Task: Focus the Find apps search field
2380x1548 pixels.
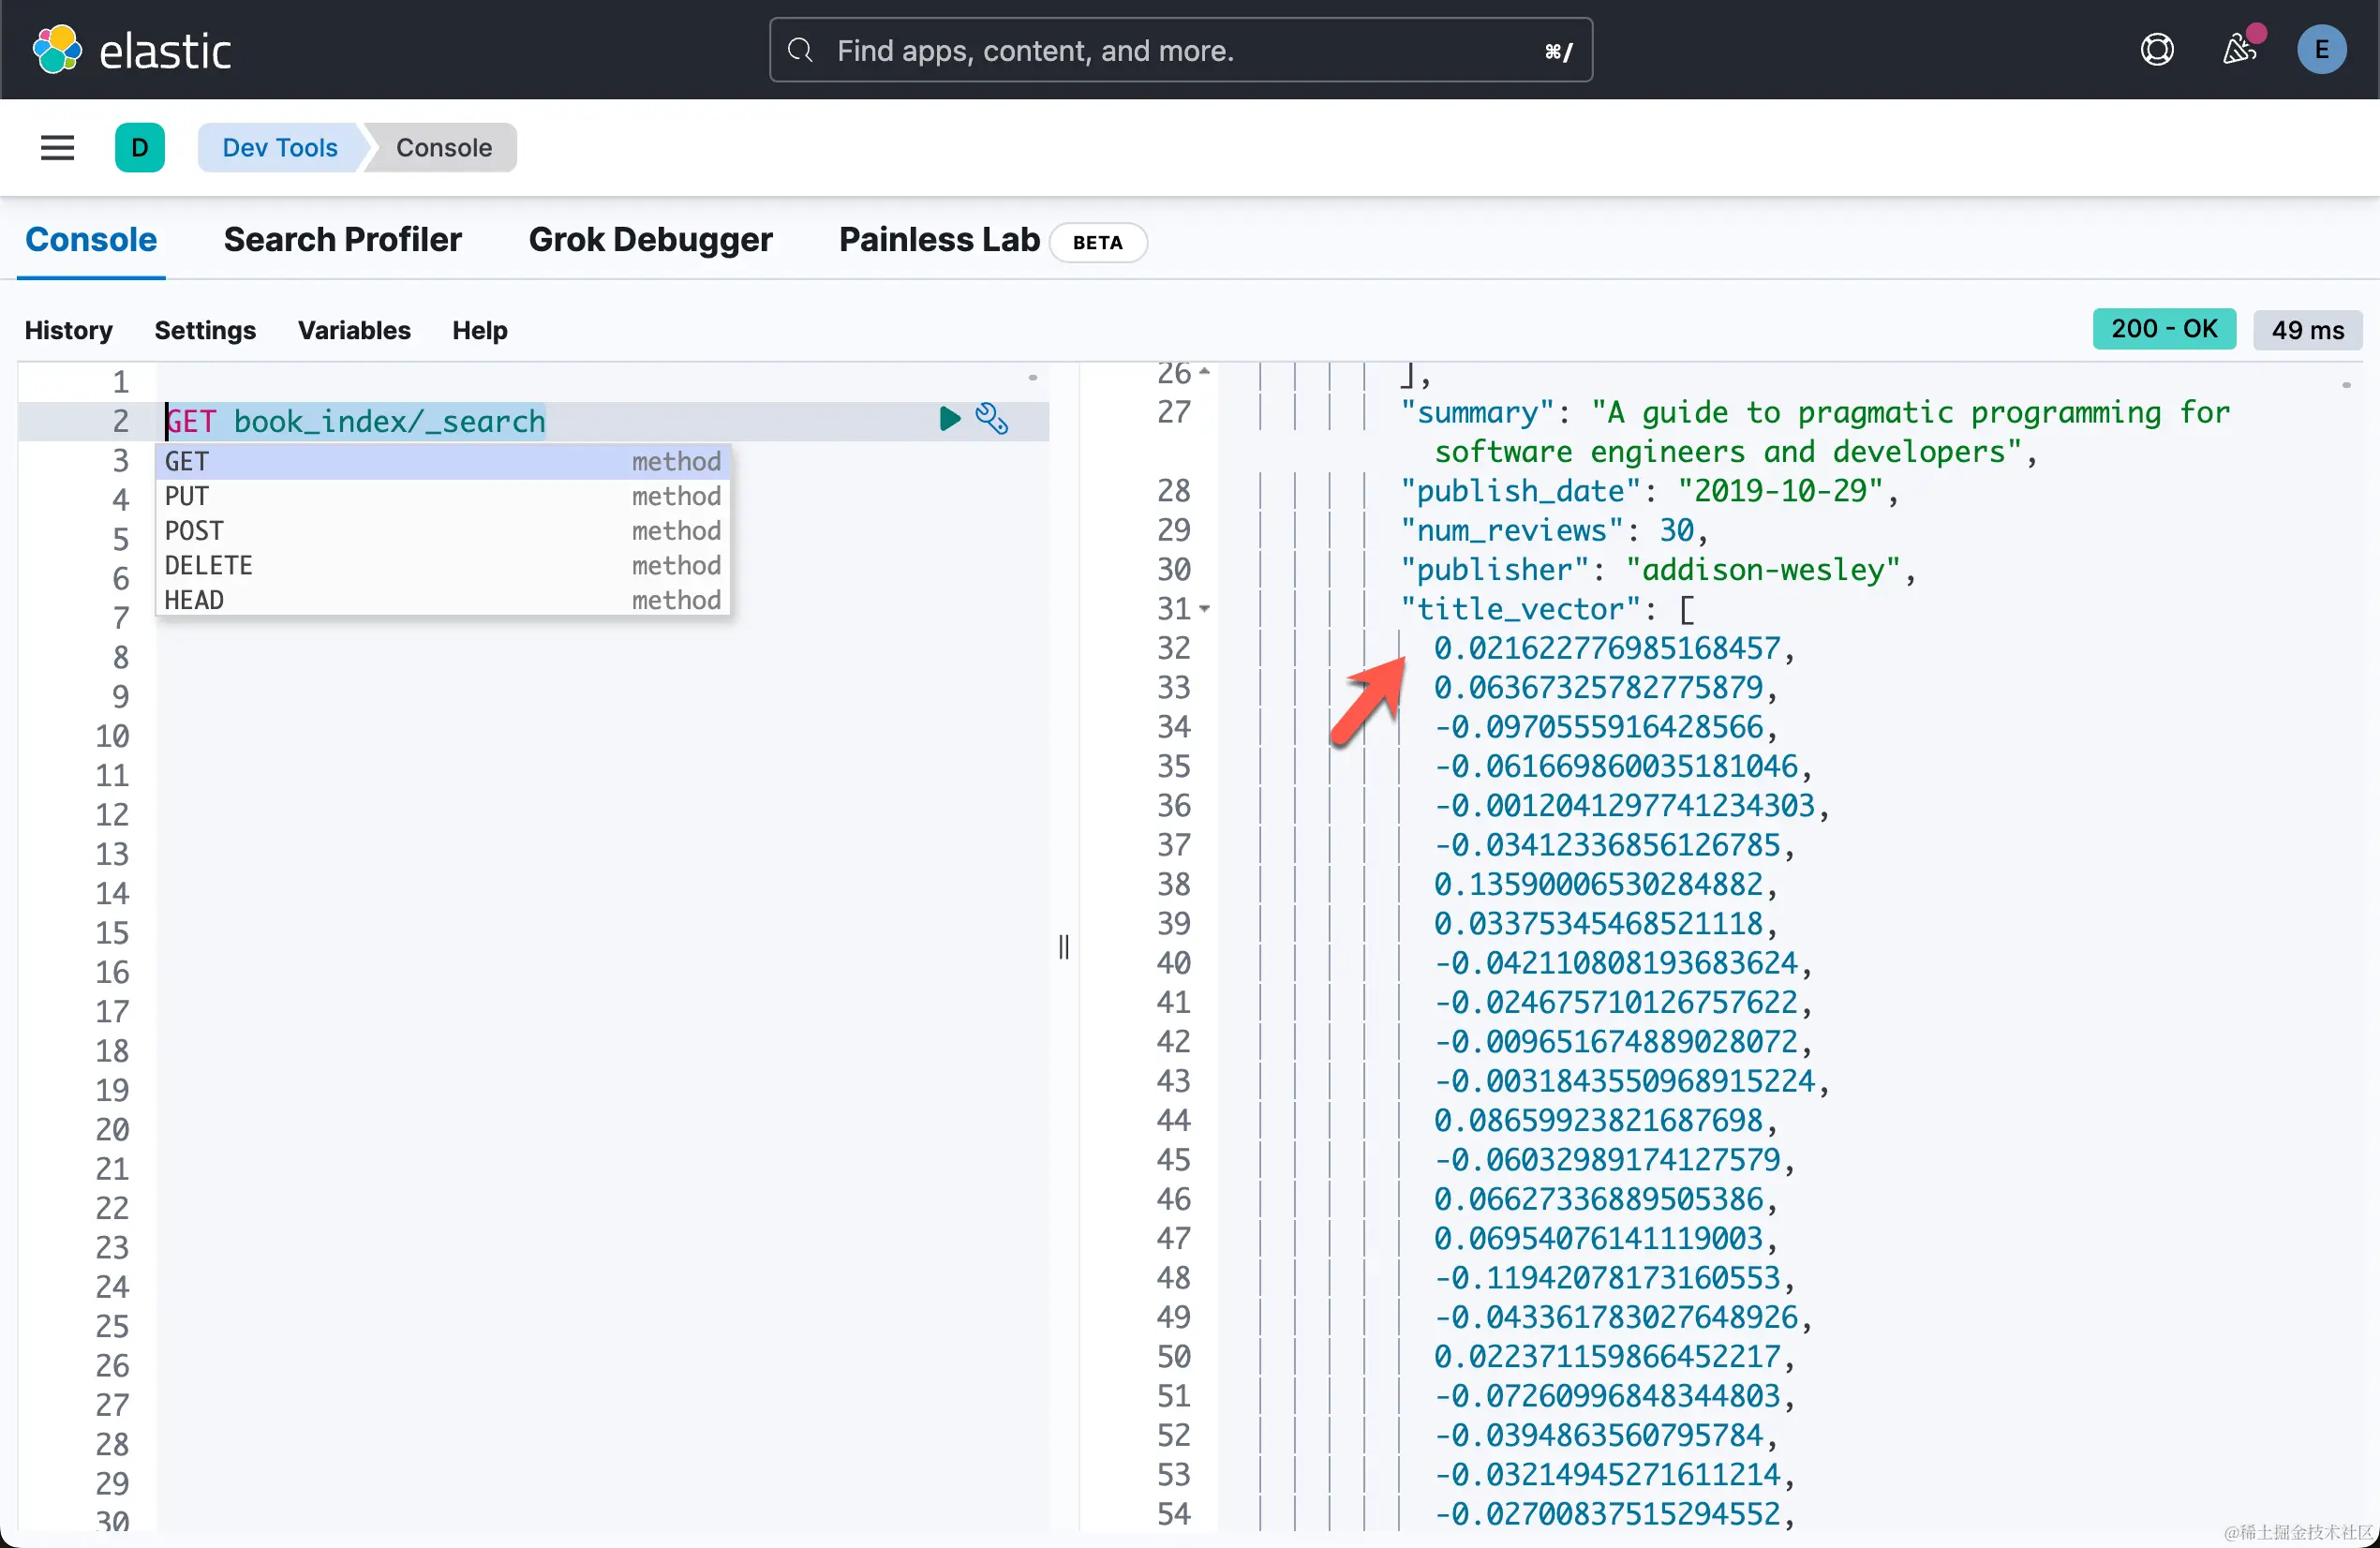Action: (x=1180, y=50)
